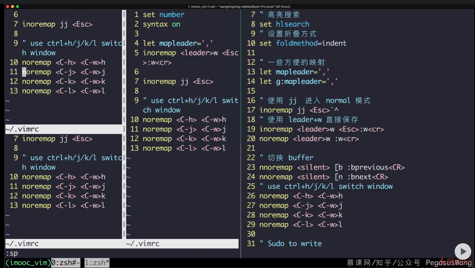
Task: Click line 25 'use ctrl+h/j/k/l switch window' comment
Action: coord(326,186)
